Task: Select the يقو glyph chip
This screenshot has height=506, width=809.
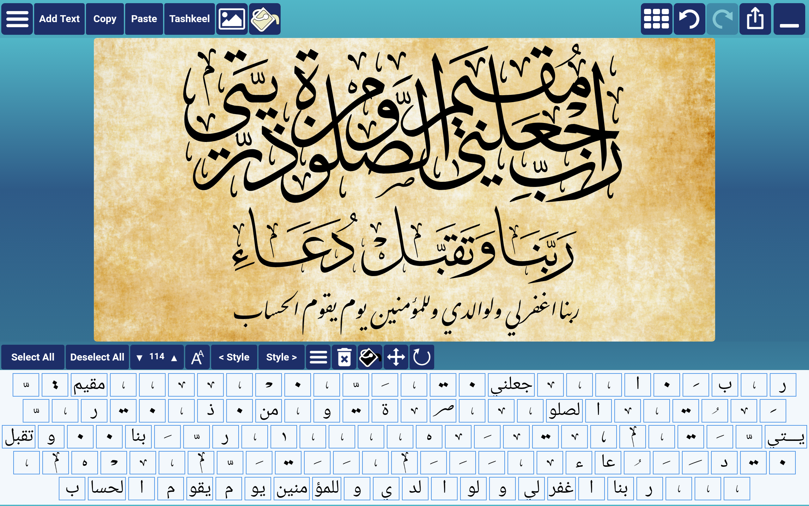Action: click(200, 489)
